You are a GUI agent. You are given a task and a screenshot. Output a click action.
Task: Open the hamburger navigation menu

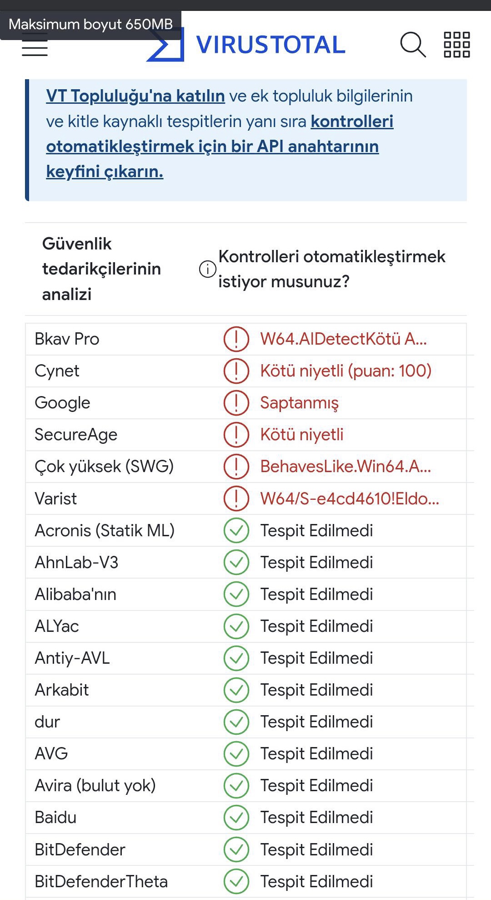[35, 47]
